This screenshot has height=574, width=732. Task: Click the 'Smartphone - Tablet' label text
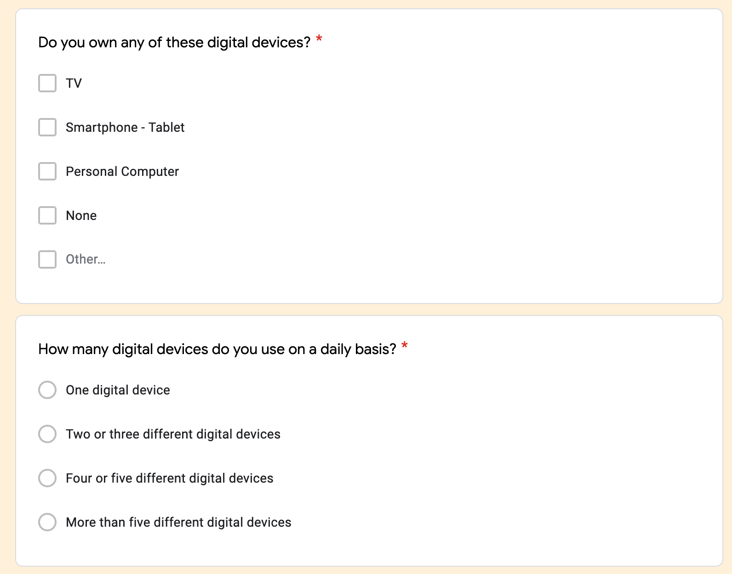[x=125, y=127]
